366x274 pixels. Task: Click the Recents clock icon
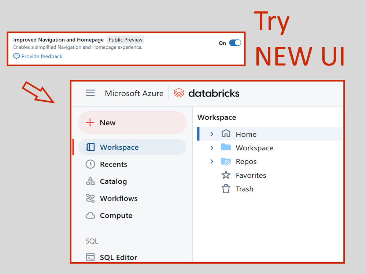tap(90, 164)
